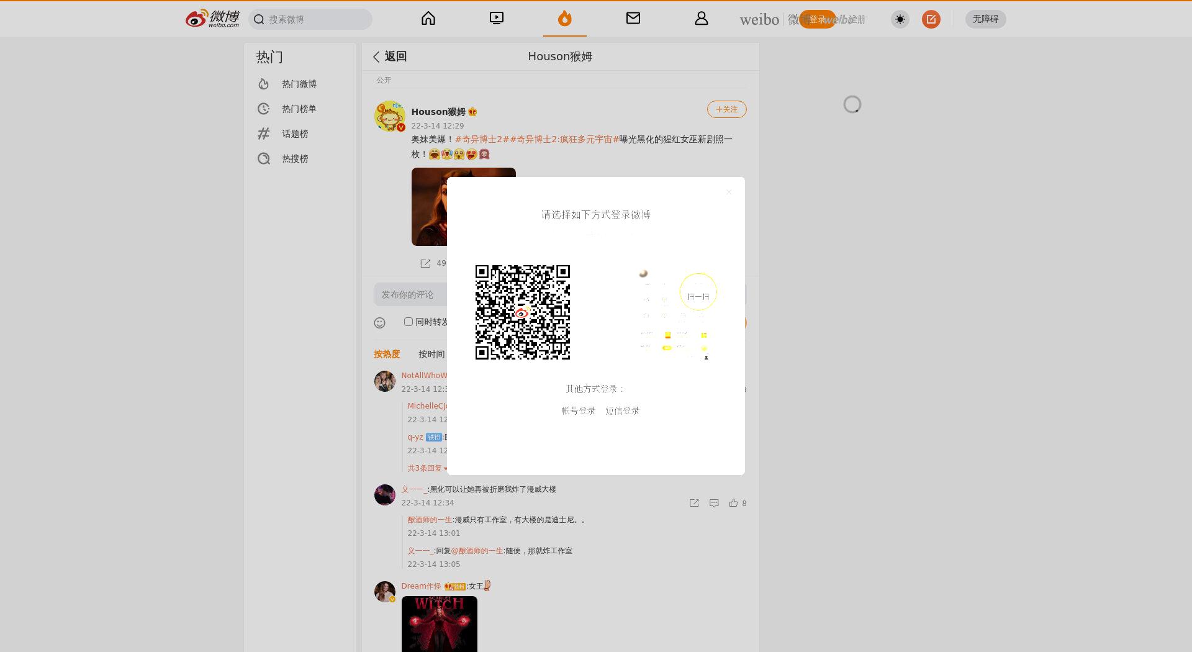This screenshot has height=652, width=1192.
Task: Open Dream作怪 commenter avatar
Action: (385, 592)
